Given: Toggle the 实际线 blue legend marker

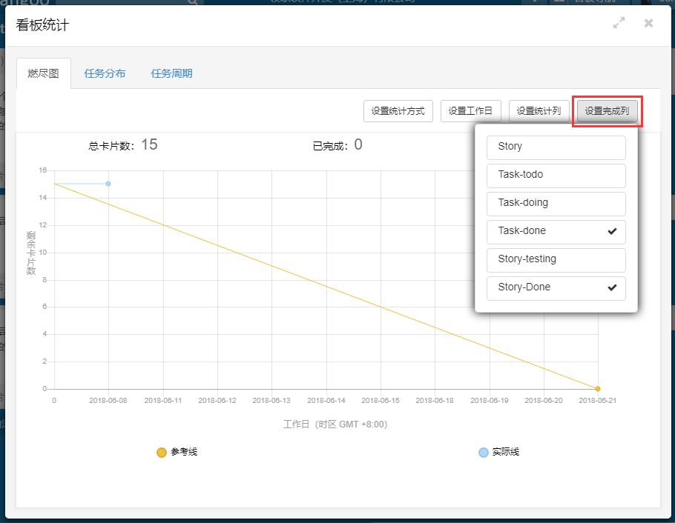Looking at the screenshot, I should point(484,452).
